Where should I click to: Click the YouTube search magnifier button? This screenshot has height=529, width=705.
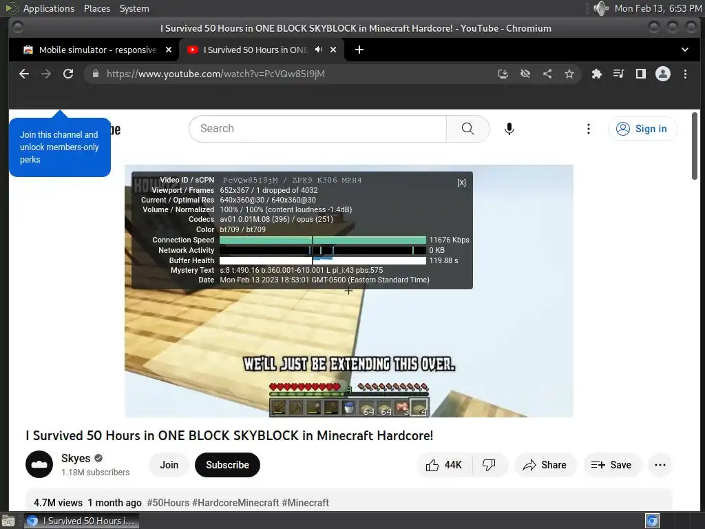467,129
